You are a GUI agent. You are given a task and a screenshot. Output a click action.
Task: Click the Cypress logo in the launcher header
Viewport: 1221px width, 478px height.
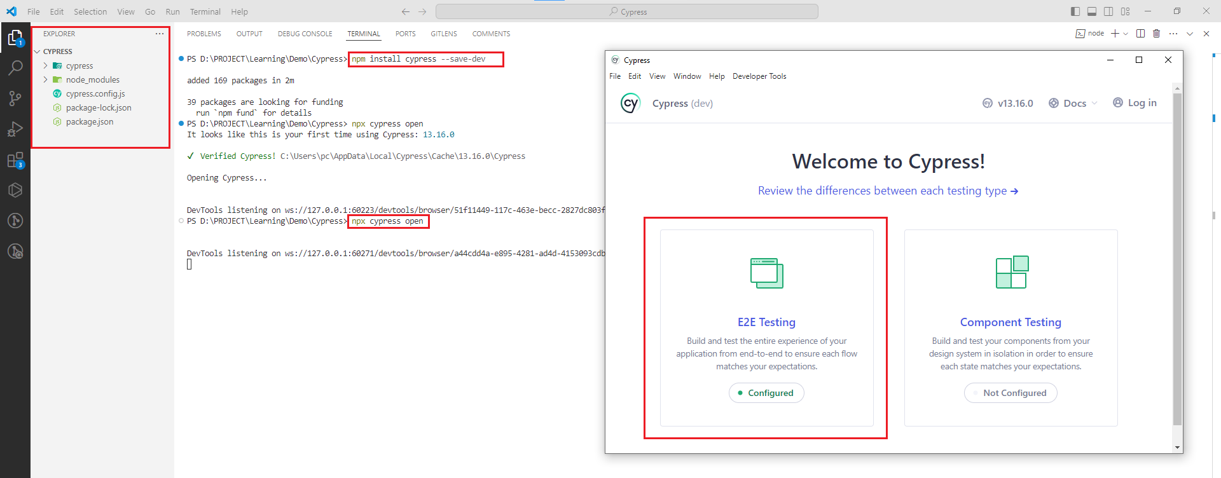630,103
